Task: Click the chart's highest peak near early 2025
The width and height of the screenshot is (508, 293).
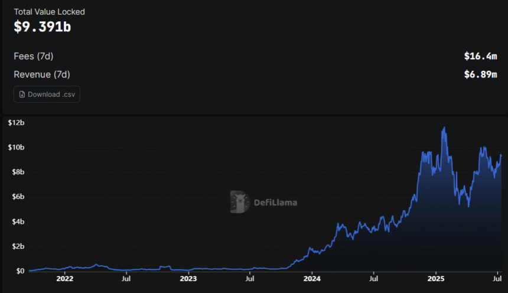Action: coord(444,128)
